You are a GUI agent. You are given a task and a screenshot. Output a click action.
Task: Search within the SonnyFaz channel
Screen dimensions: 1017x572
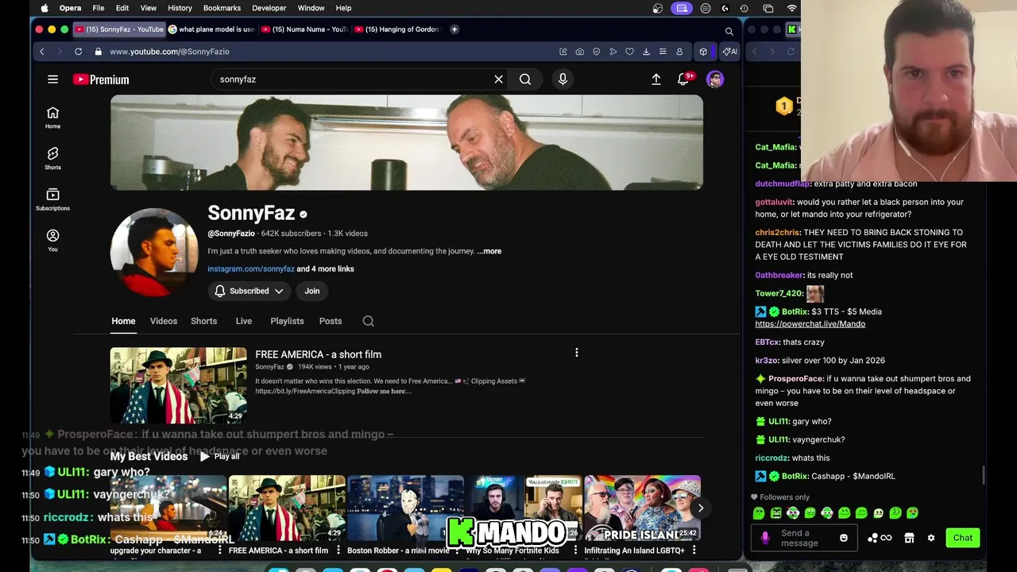point(368,321)
